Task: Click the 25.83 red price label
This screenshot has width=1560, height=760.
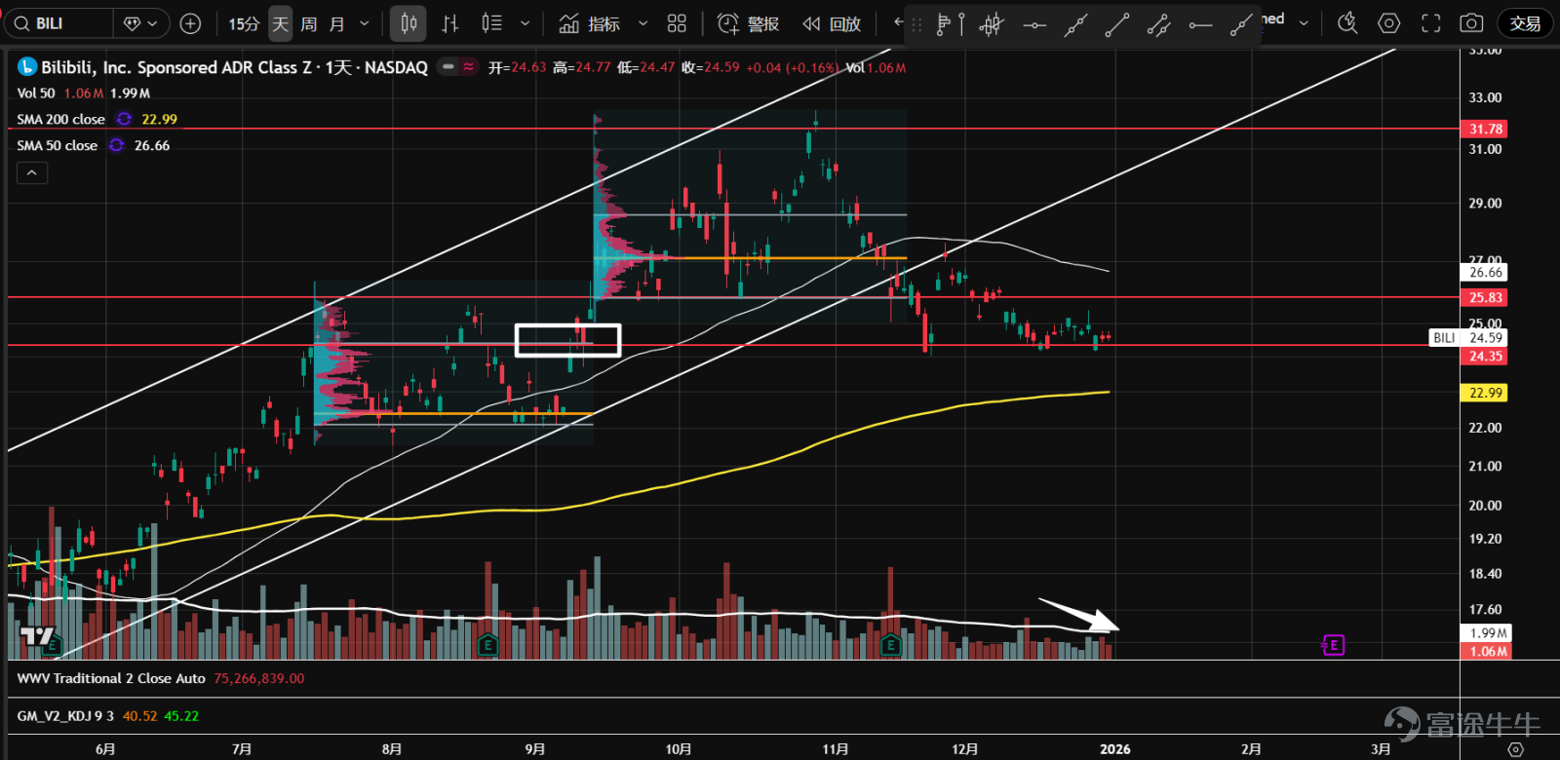Action: pyautogui.click(x=1486, y=297)
